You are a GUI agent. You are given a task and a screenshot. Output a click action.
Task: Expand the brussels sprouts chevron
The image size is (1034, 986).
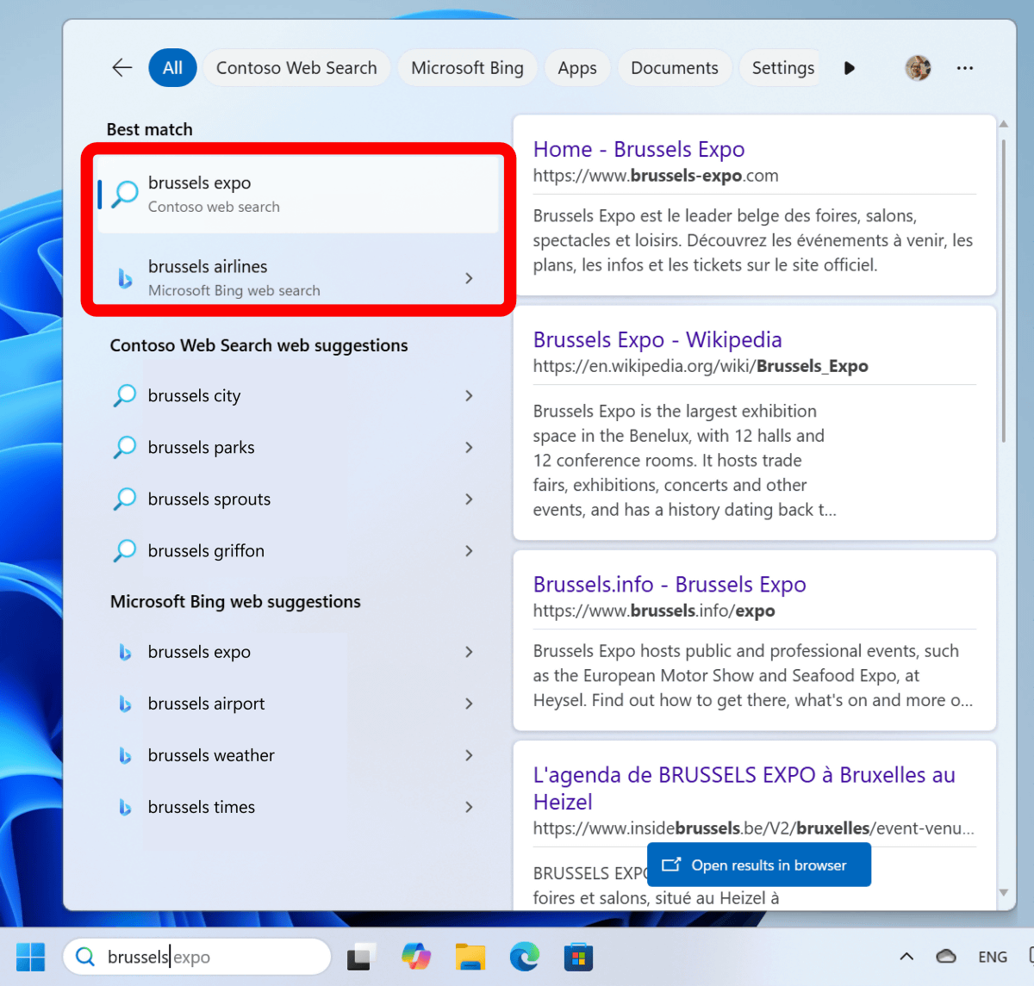[469, 499]
